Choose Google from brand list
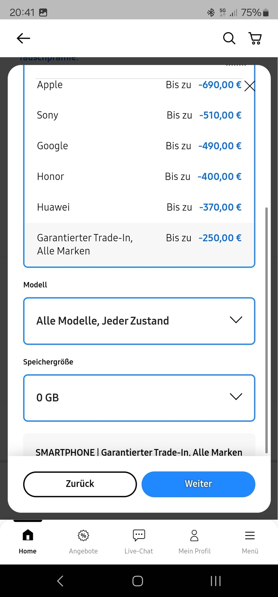The image size is (278, 597). (139, 146)
